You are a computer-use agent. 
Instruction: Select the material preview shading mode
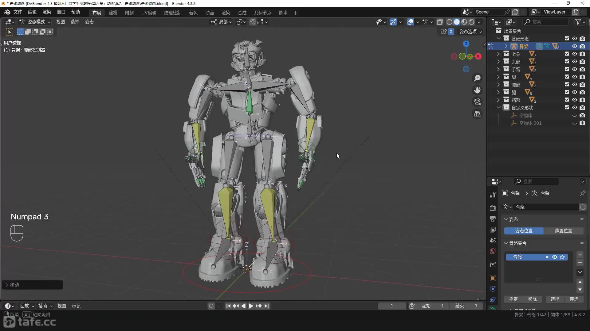tap(464, 22)
